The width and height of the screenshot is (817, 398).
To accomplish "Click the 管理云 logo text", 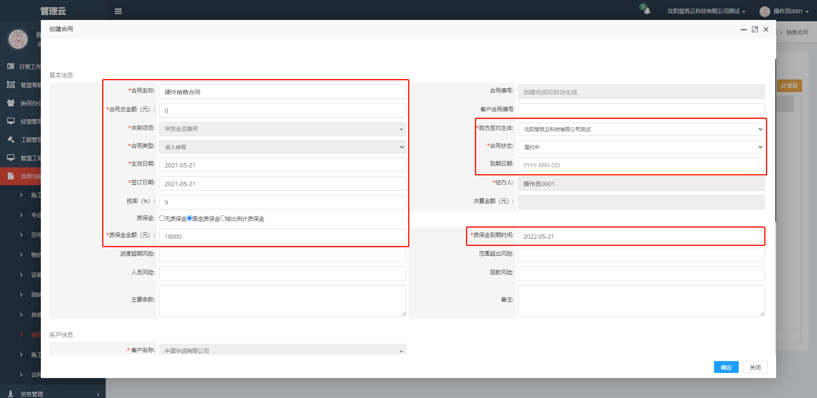I will pyautogui.click(x=53, y=11).
